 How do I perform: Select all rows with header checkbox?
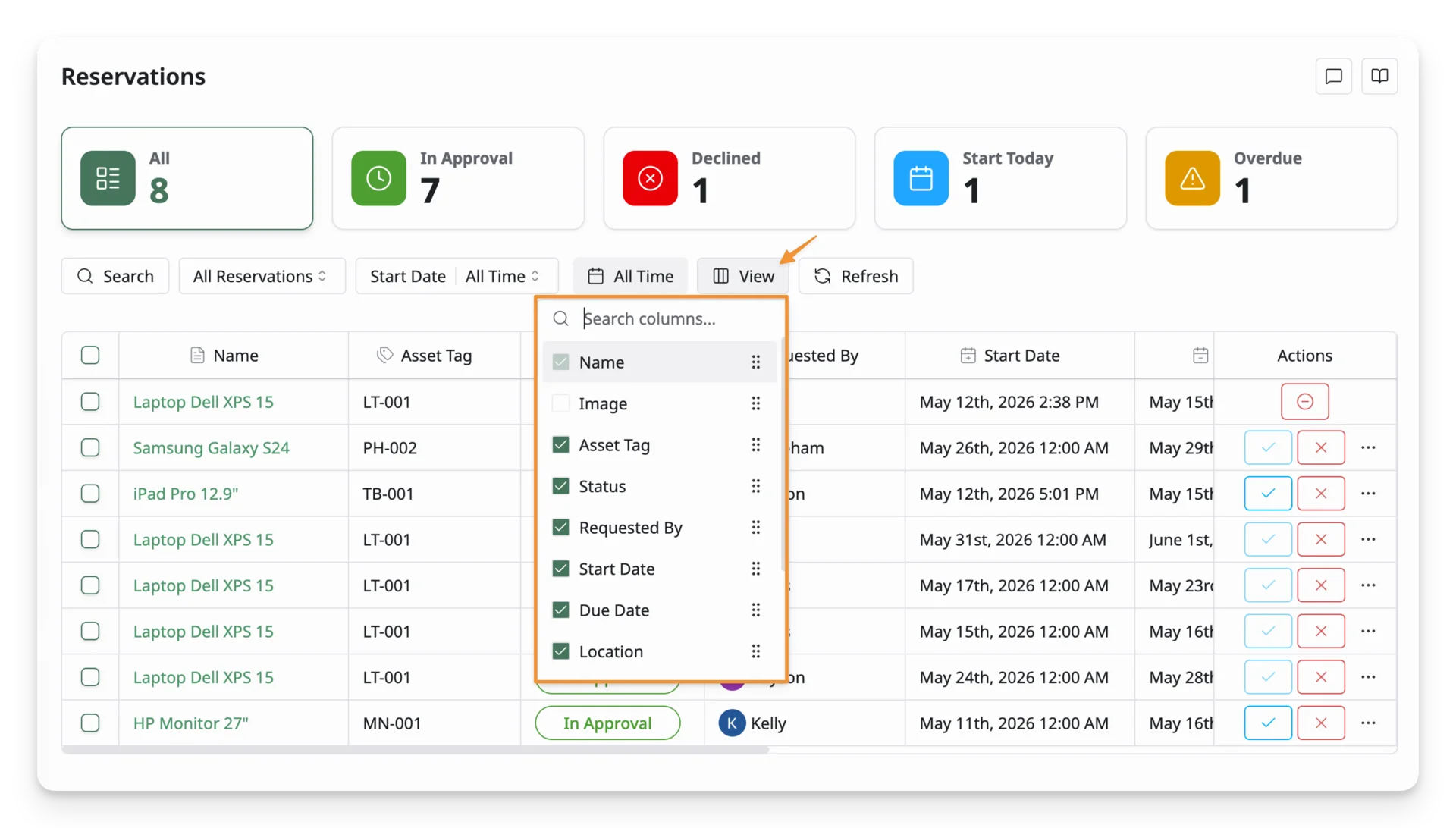(90, 355)
